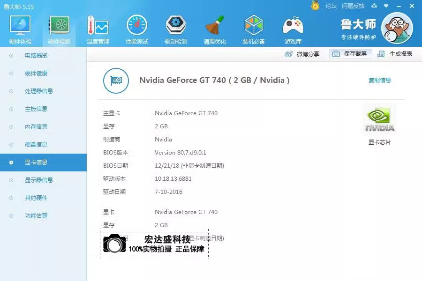This screenshot has width=422, height=281.
Task: Click the gold medal icon in title bar
Action: (315, 5)
